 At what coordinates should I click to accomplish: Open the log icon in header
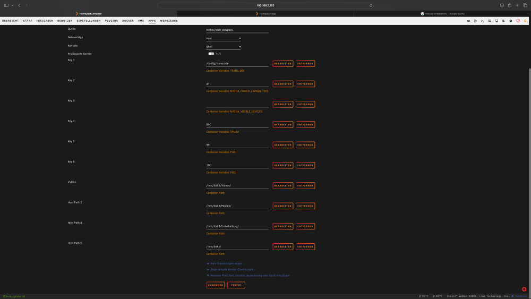click(503, 21)
